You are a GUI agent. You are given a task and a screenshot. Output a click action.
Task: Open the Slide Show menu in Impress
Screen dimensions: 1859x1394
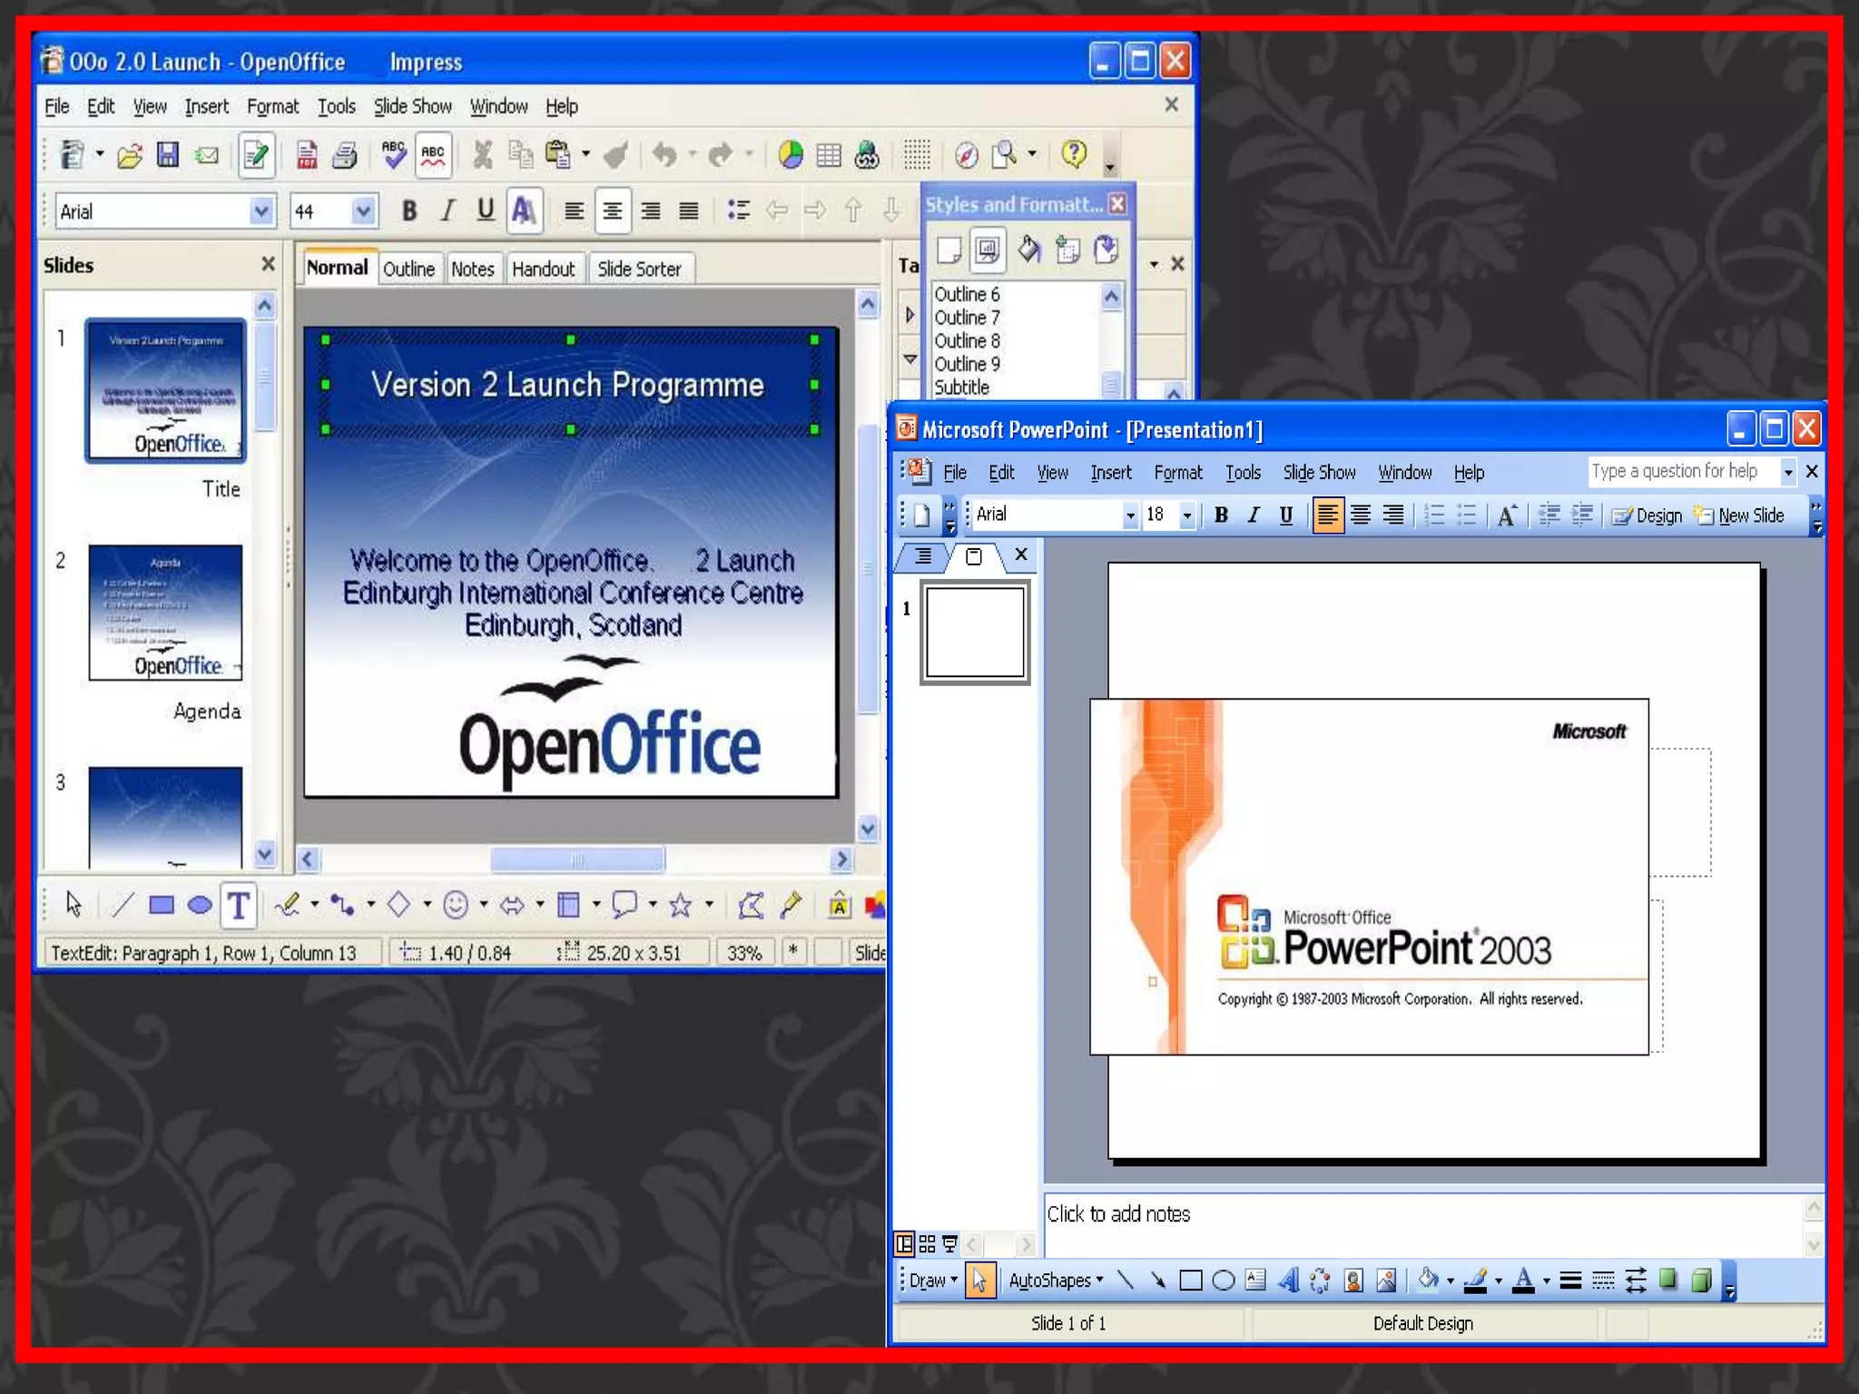412,106
